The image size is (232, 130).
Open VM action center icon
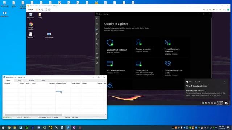227,103
